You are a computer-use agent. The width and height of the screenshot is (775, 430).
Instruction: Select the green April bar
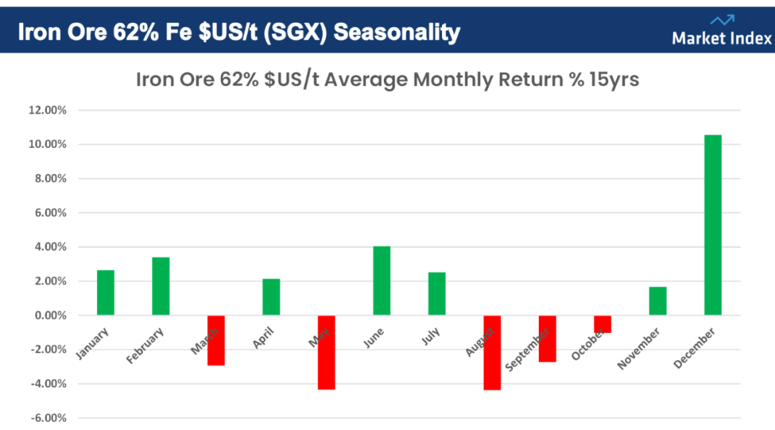(271, 296)
